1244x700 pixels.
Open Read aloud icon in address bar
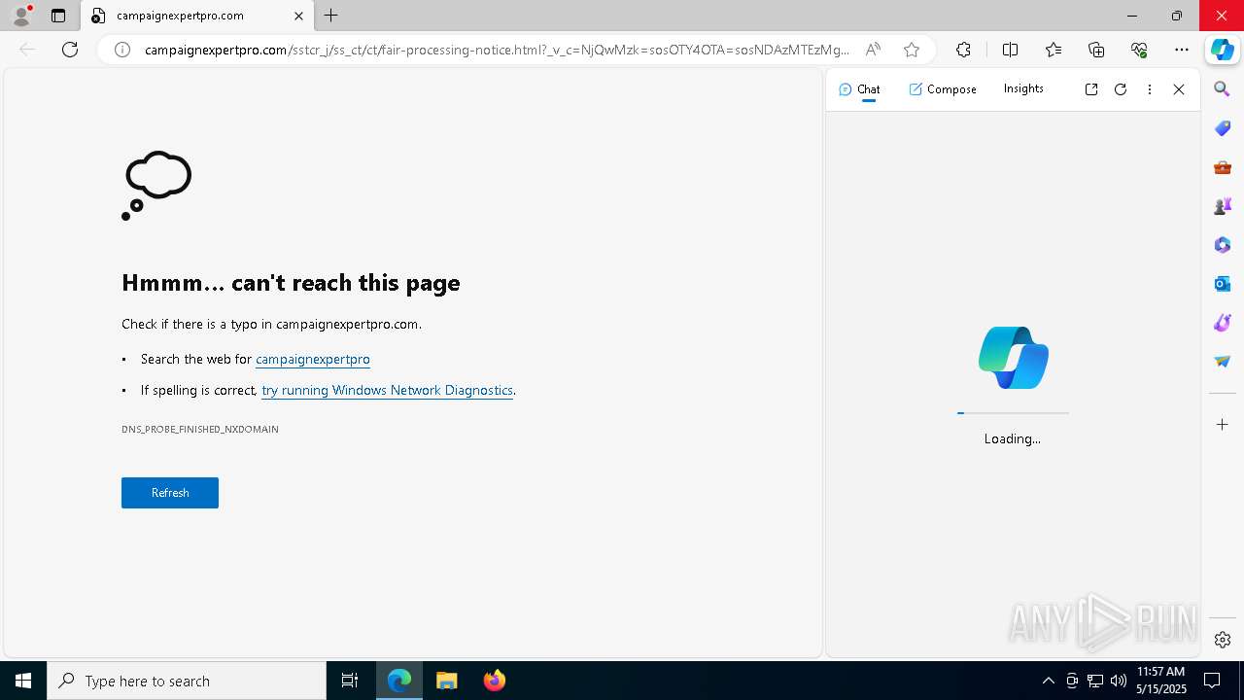873,50
